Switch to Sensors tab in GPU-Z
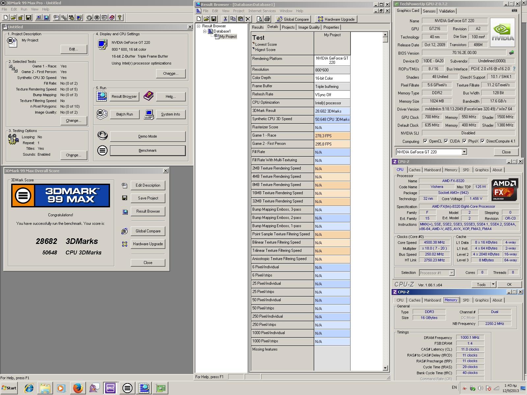Screen dimensions: 527x395 pos(429,11)
